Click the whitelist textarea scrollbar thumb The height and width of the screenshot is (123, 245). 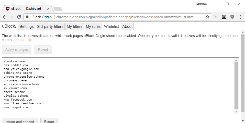click(236, 85)
